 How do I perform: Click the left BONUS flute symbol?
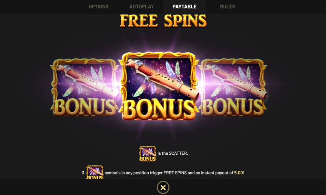(84, 87)
